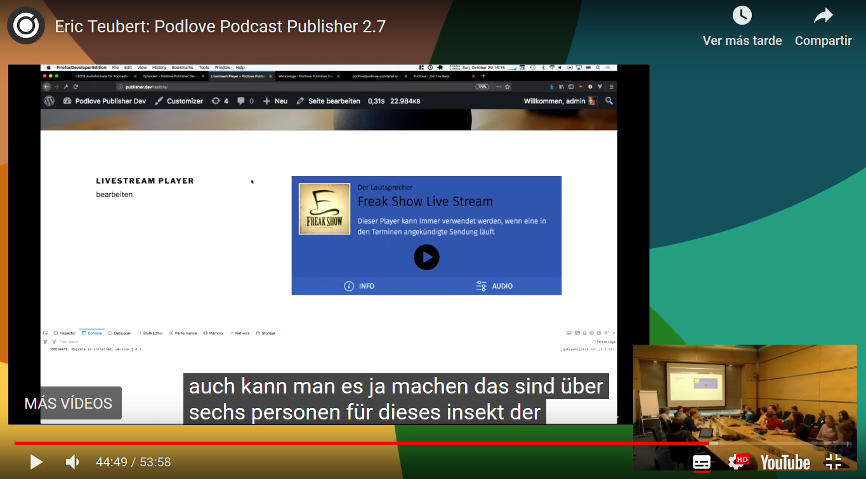The width and height of the screenshot is (866, 479).
Task: Exit full screen mode
Action: [834, 462]
